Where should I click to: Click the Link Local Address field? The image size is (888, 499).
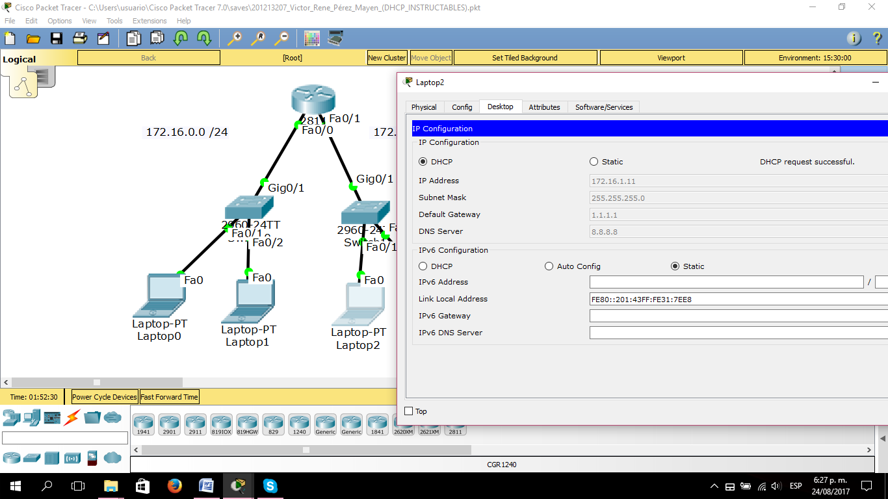click(x=738, y=299)
